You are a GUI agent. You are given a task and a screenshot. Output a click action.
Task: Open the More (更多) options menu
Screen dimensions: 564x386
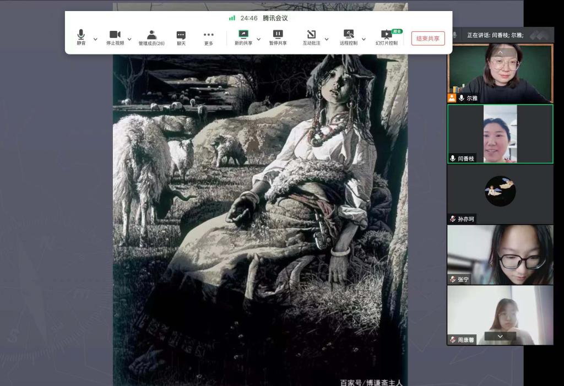209,37
